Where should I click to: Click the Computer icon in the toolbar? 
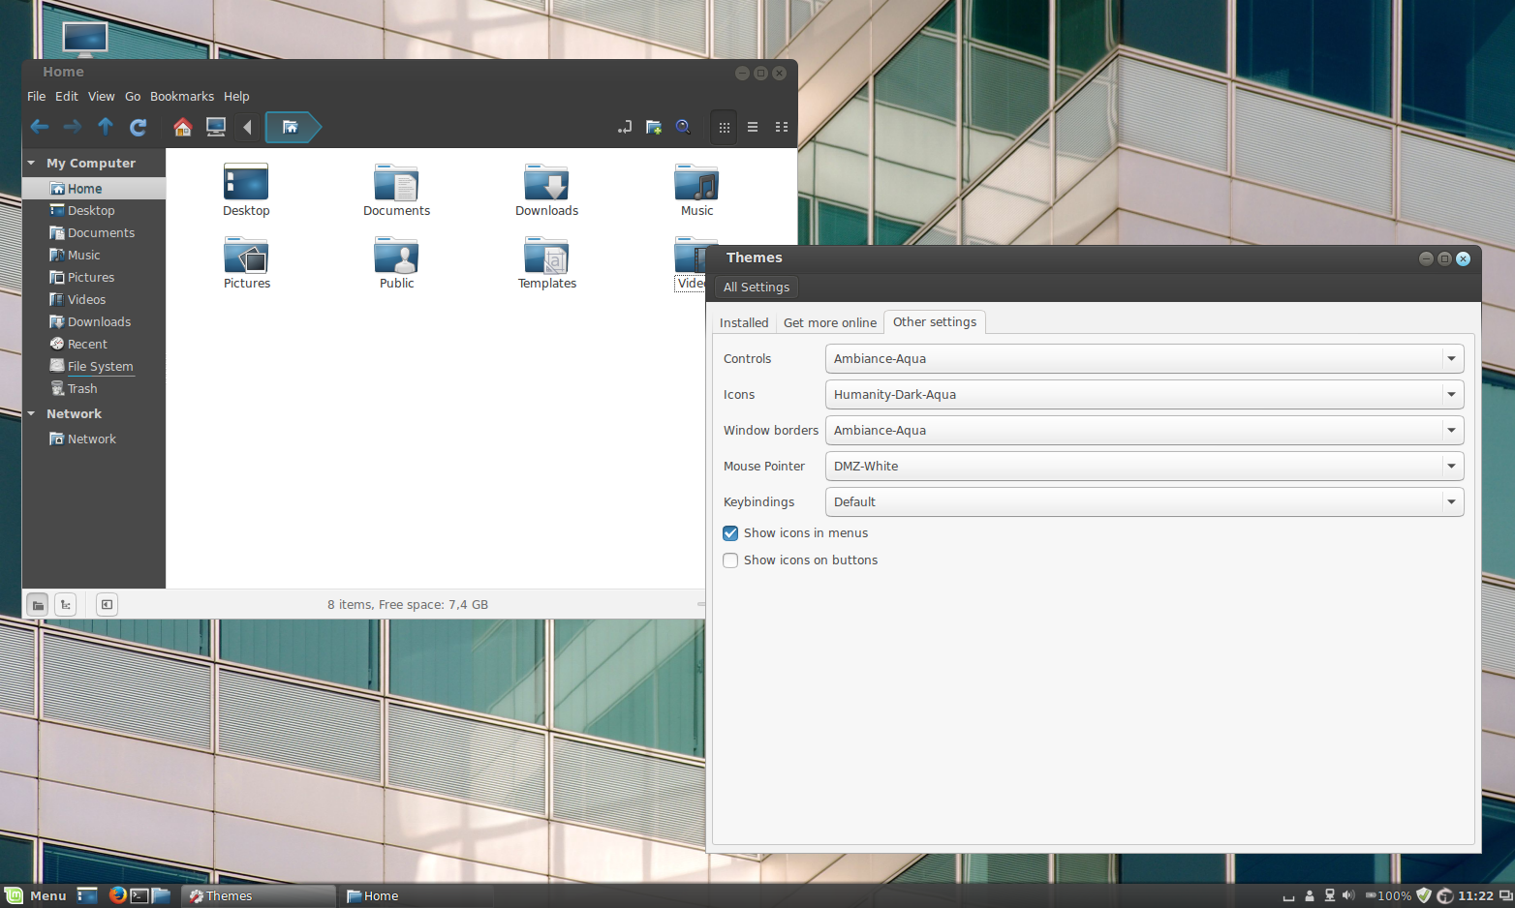[x=216, y=127]
